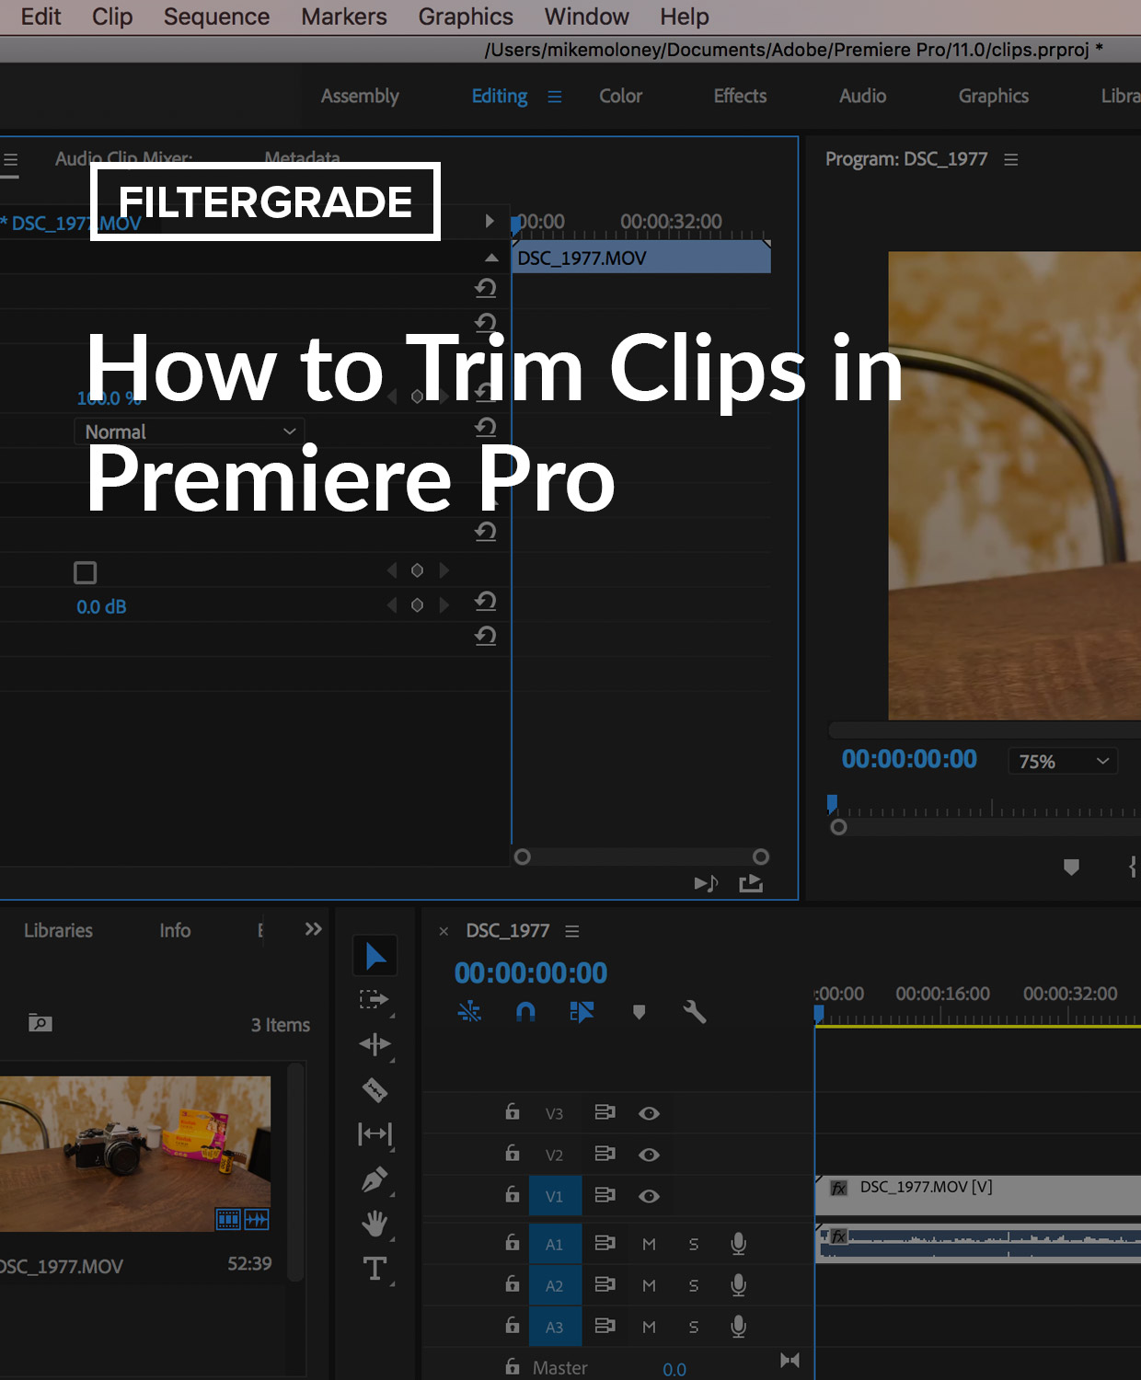Toggle Effect Controls timeline view arrow
This screenshot has width=1141, height=1380.
pyautogui.click(x=490, y=221)
